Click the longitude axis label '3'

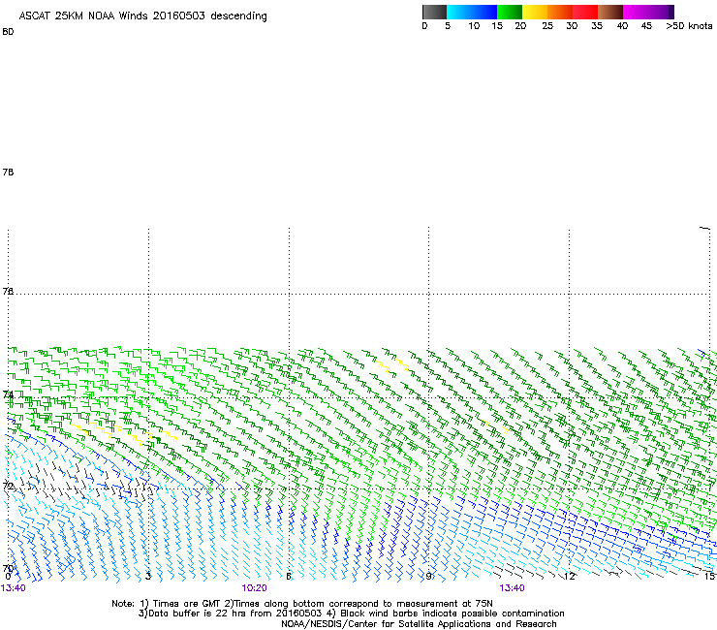tap(148, 577)
